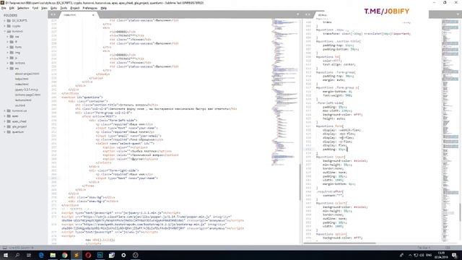Collapse the kursovoi folder arrow

pos(5,31)
